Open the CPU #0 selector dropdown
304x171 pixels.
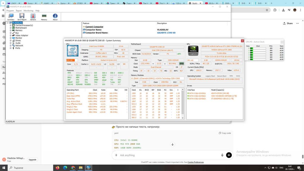[72, 60]
